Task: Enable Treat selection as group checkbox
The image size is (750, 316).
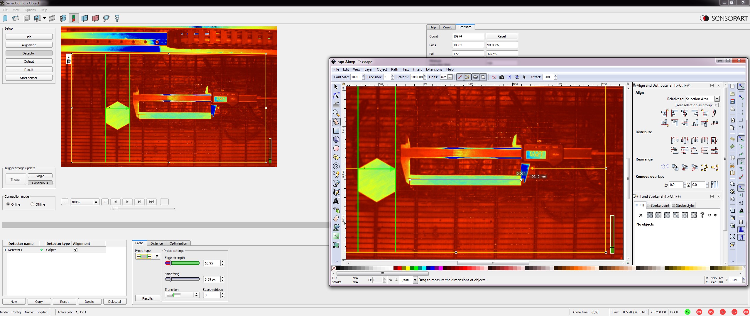Action: point(717,105)
